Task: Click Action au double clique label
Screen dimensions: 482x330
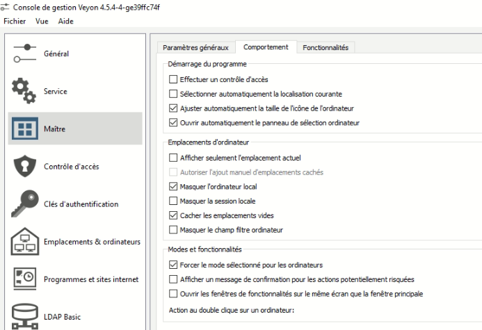Action: click(232, 311)
